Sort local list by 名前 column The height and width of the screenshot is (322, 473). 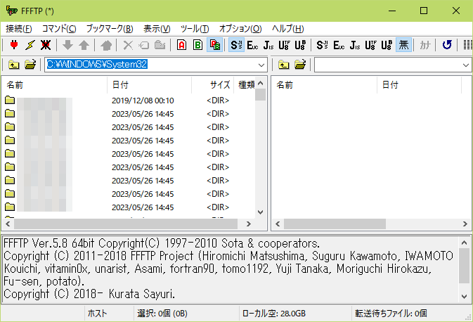[54, 85]
